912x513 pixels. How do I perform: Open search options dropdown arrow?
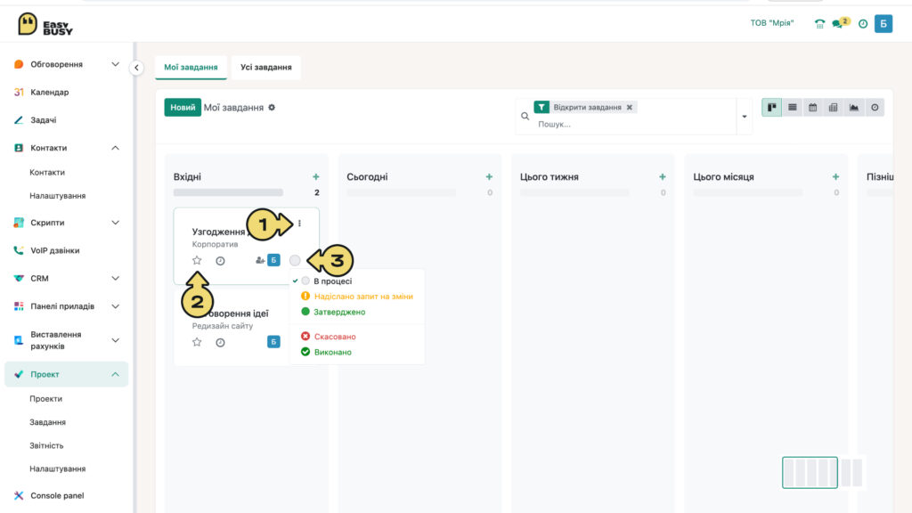point(745,117)
